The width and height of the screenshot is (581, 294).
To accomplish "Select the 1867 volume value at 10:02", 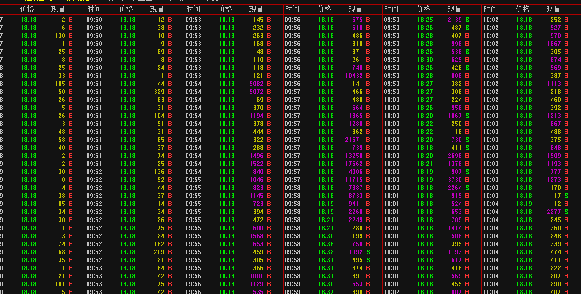I will click(x=554, y=44).
